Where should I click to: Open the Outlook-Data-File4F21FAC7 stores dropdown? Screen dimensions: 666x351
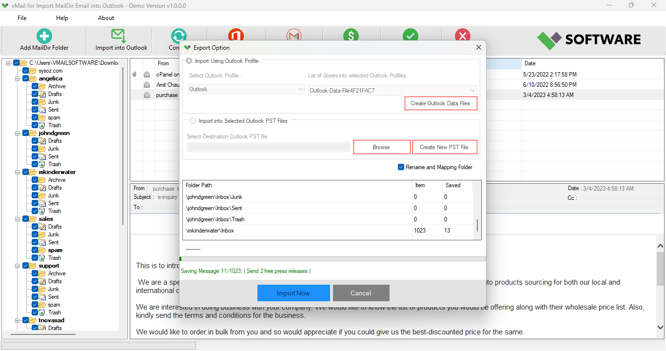(392, 90)
